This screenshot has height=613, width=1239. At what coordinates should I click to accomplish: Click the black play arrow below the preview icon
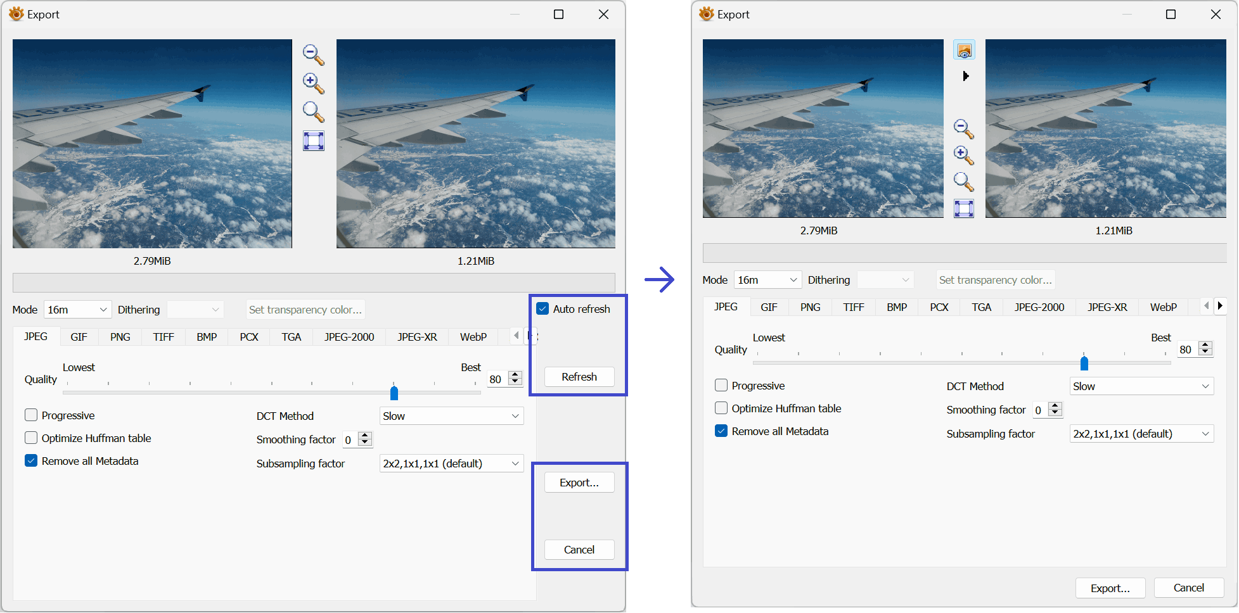click(965, 76)
